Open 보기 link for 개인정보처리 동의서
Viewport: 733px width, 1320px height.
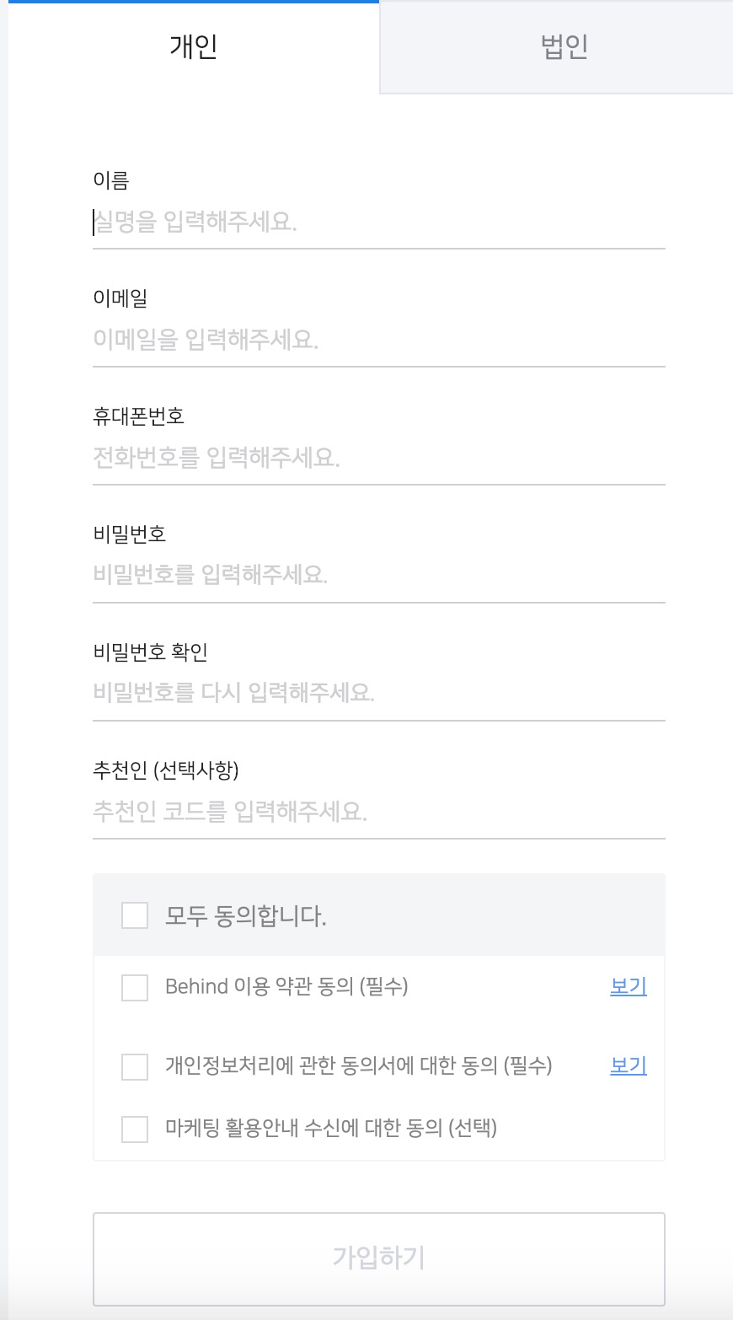[628, 1065]
